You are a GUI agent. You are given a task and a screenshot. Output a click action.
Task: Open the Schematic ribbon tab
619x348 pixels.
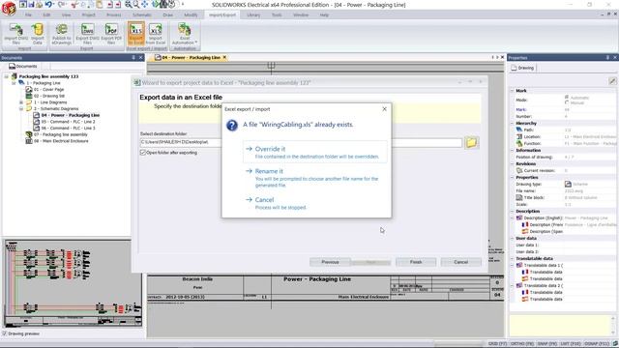(x=142, y=15)
